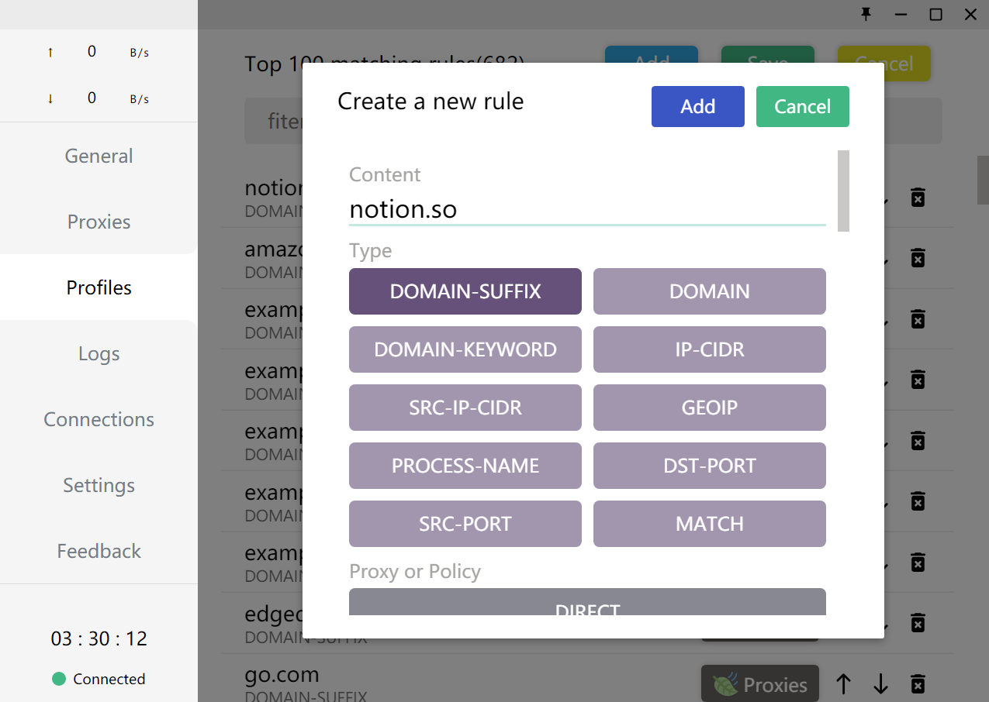Screen dimensions: 989x702
Task: Click the green Cancel button in dialog
Action: click(x=803, y=106)
